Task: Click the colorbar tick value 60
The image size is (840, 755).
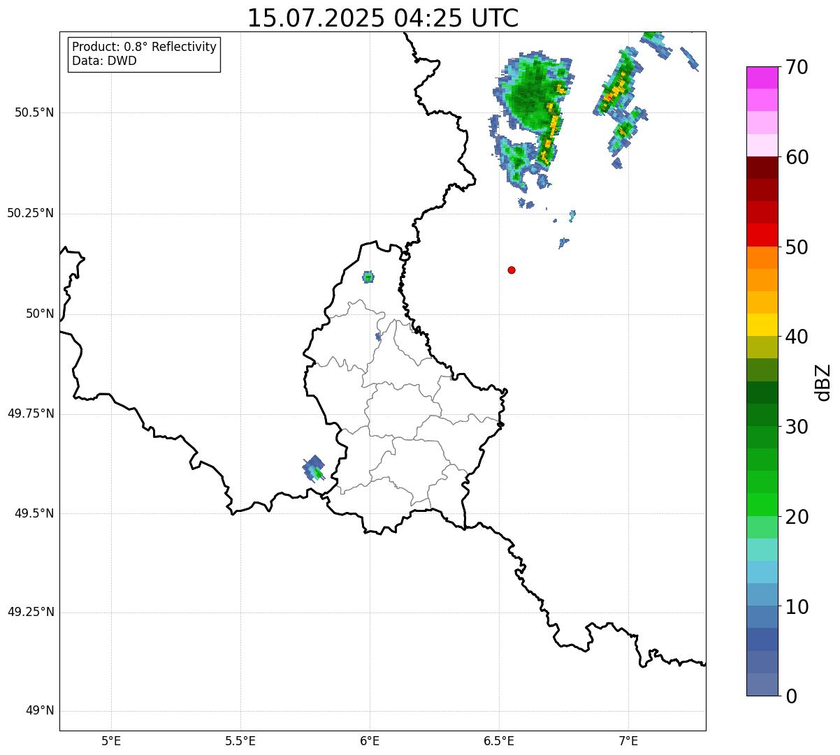Action: point(797,157)
